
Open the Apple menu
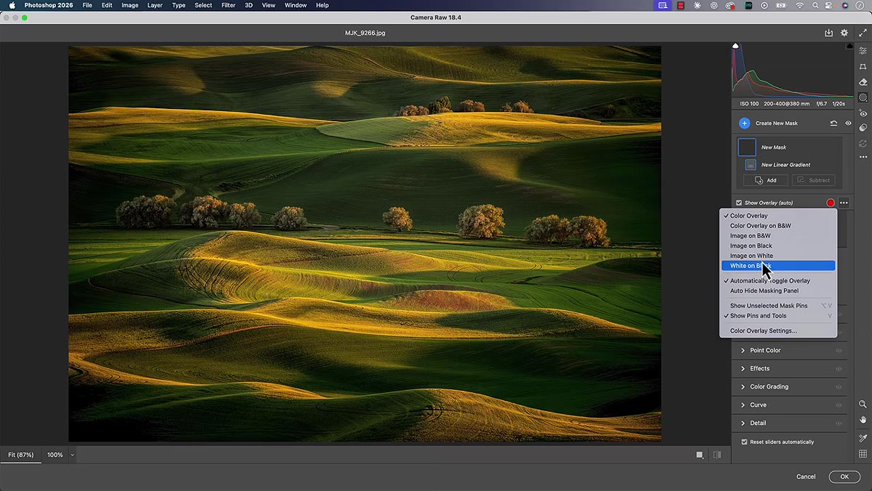point(12,5)
